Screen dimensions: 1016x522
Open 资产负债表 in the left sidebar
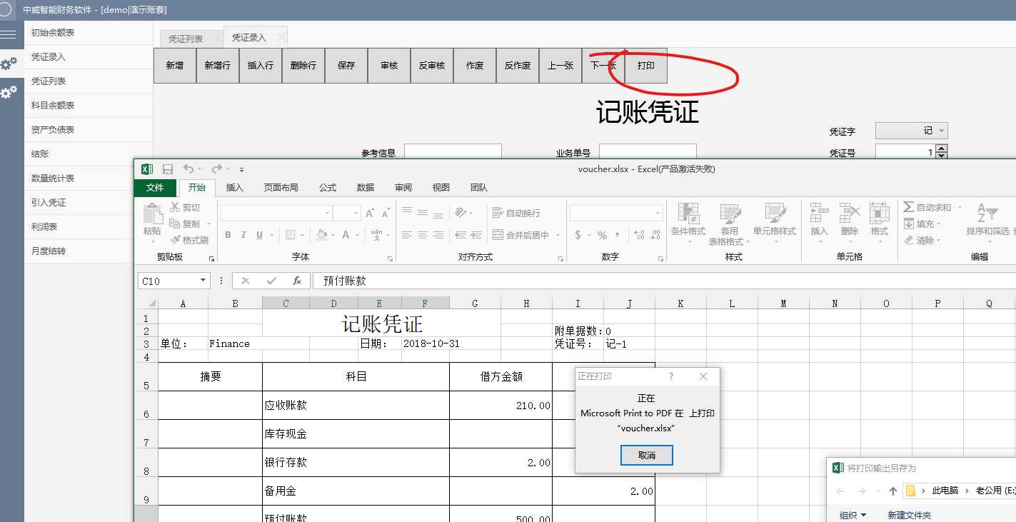point(89,129)
